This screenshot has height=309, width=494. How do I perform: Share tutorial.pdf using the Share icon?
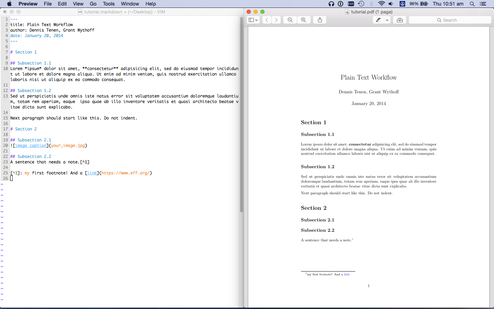tap(319, 20)
